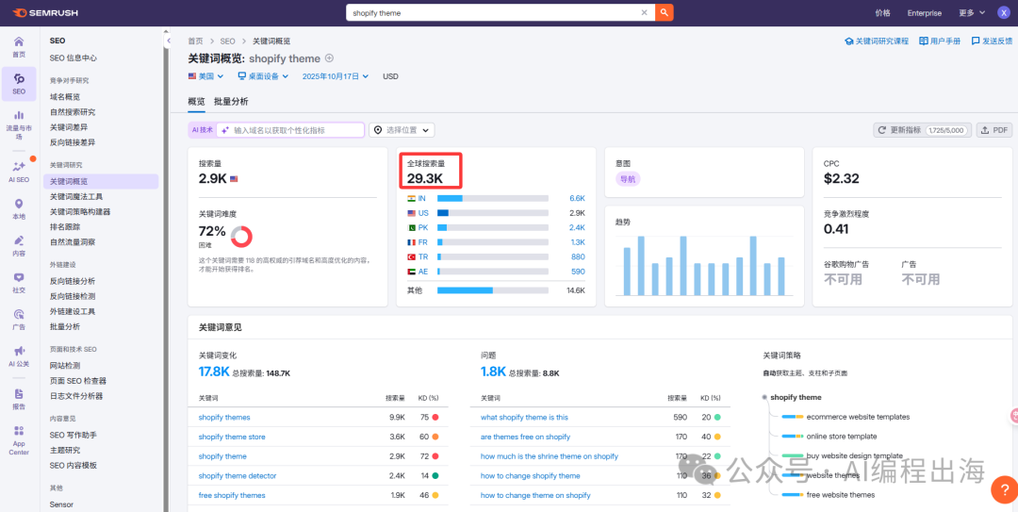Click the Semrush logo
Image resolution: width=1018 pixels, height=512 pixels.
45,12
